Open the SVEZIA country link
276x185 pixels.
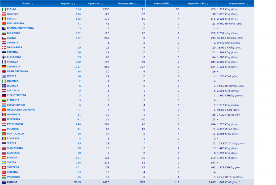[11, 162]
